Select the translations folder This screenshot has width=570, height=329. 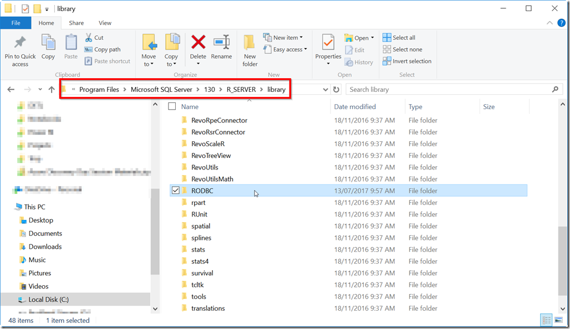click(208, 308)
